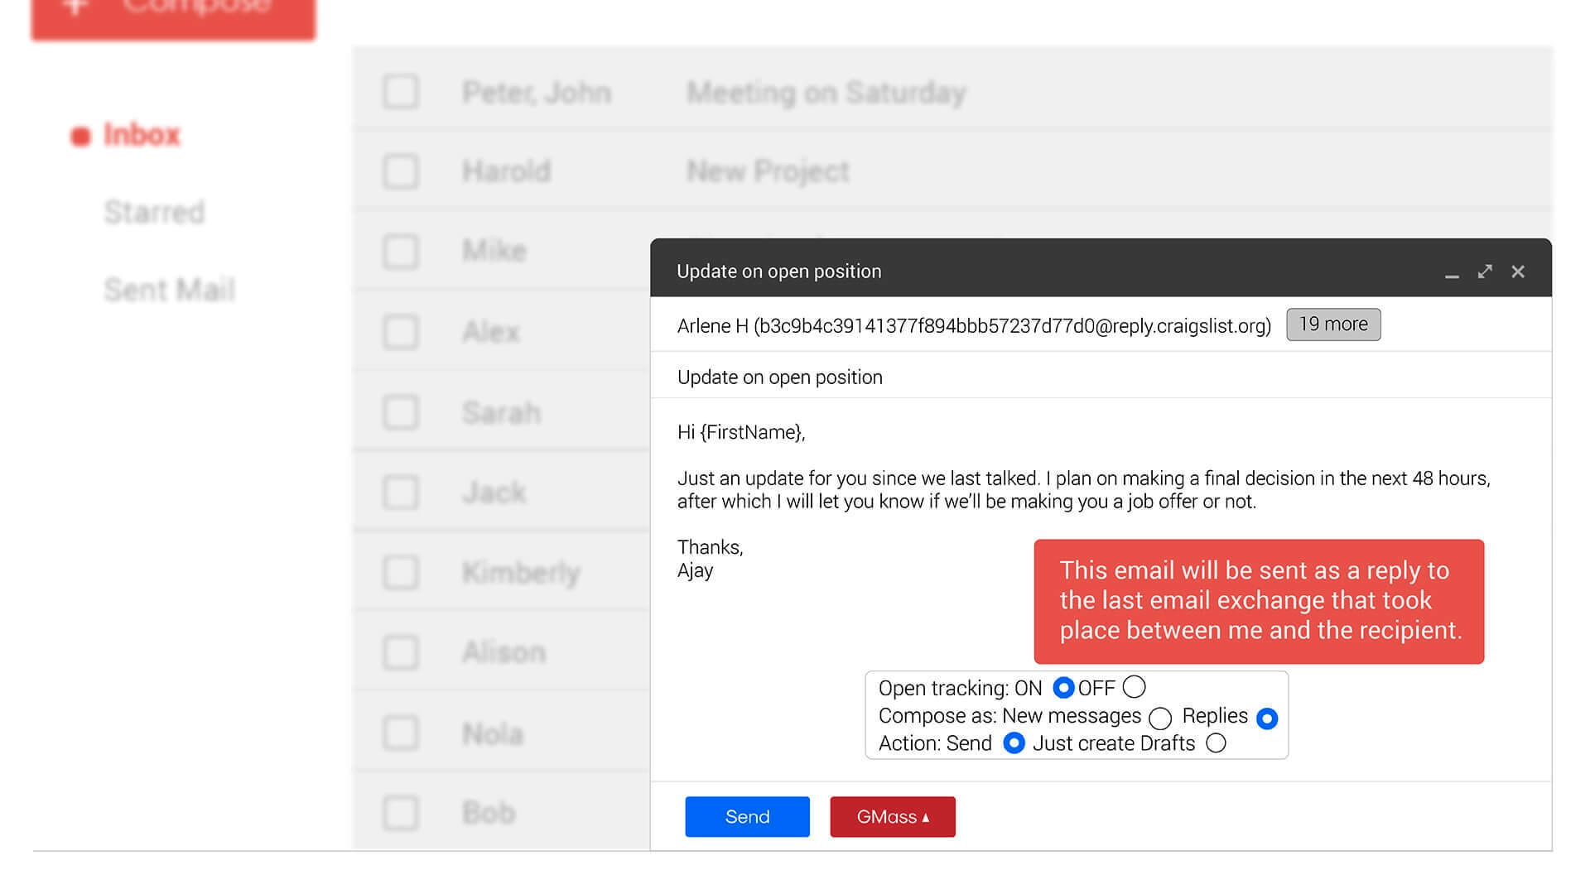This screenshot has height=894, width=1590.
Task: Click the blue Send button
Action: [x=746, y=815]
